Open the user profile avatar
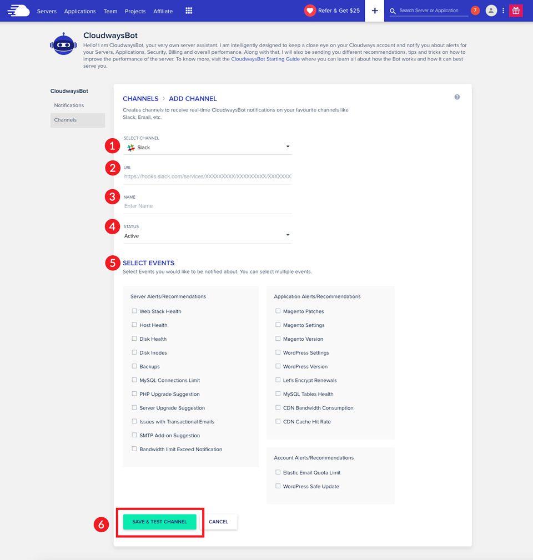Screen dimensions: 533x560 click(491, 11)
